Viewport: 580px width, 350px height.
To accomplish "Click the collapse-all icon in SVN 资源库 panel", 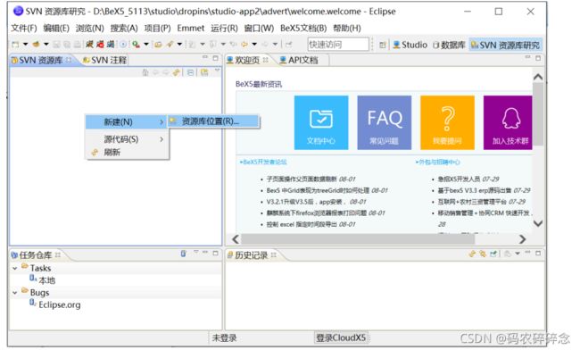I will click(190, 72).
